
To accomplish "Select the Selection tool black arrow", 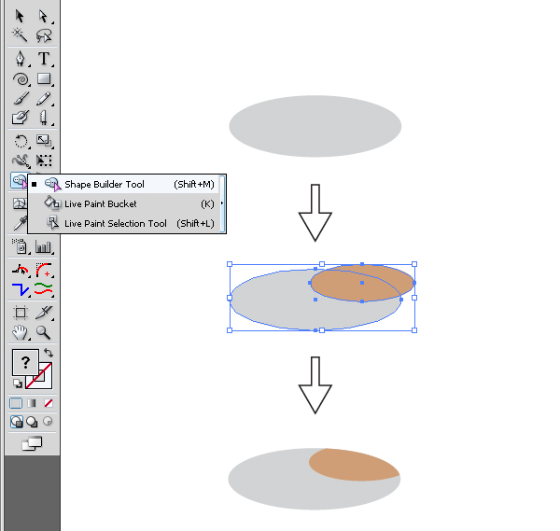I will tap(20, 16).
